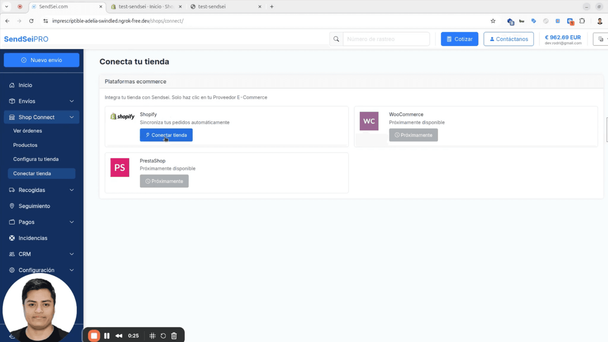Select Conectar tienda submenu item
The image size is (608, 342).
41,173
